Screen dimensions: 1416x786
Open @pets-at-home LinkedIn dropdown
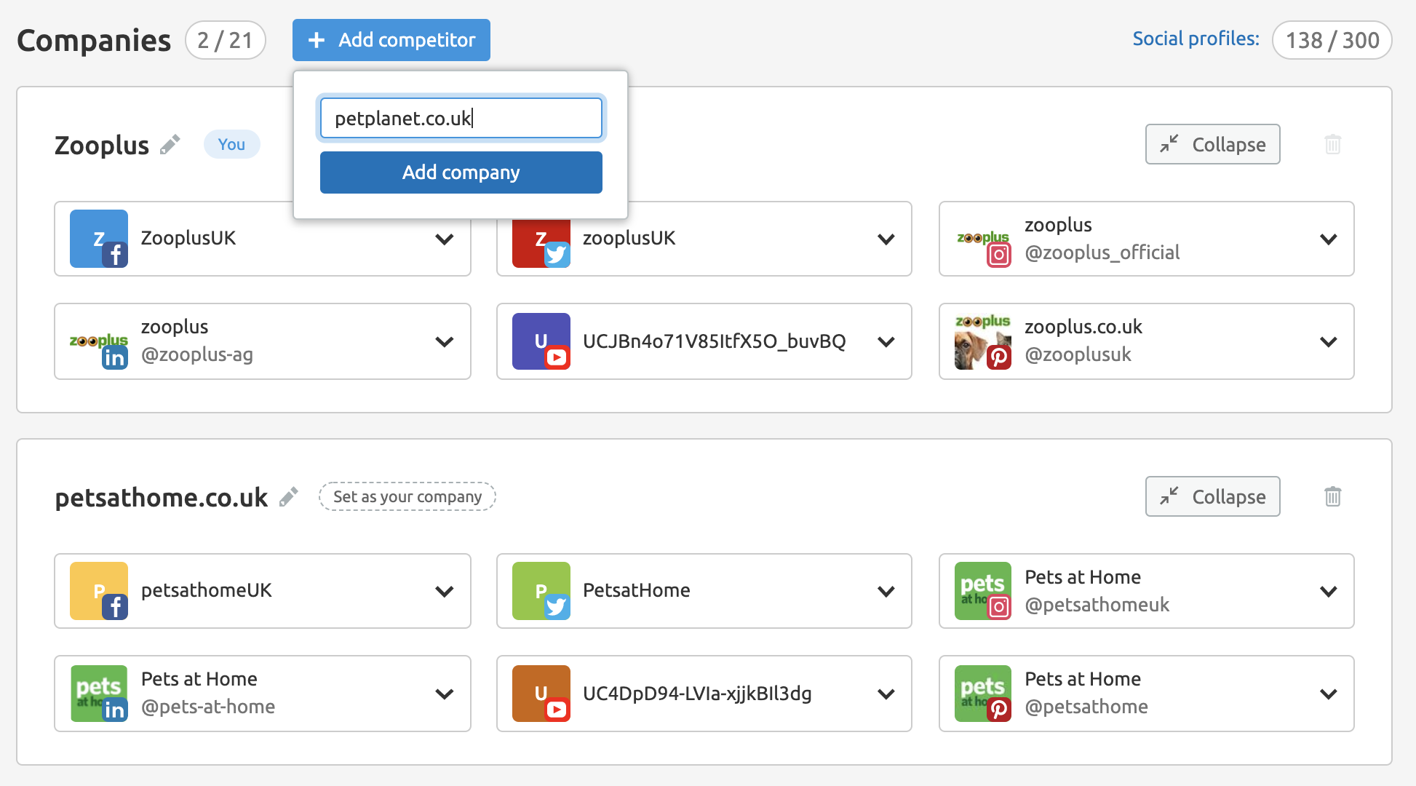(x=445, y=694)
